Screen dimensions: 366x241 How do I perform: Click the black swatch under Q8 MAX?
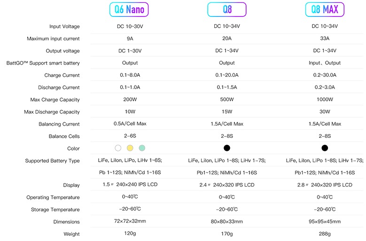(x=325, y=148)
